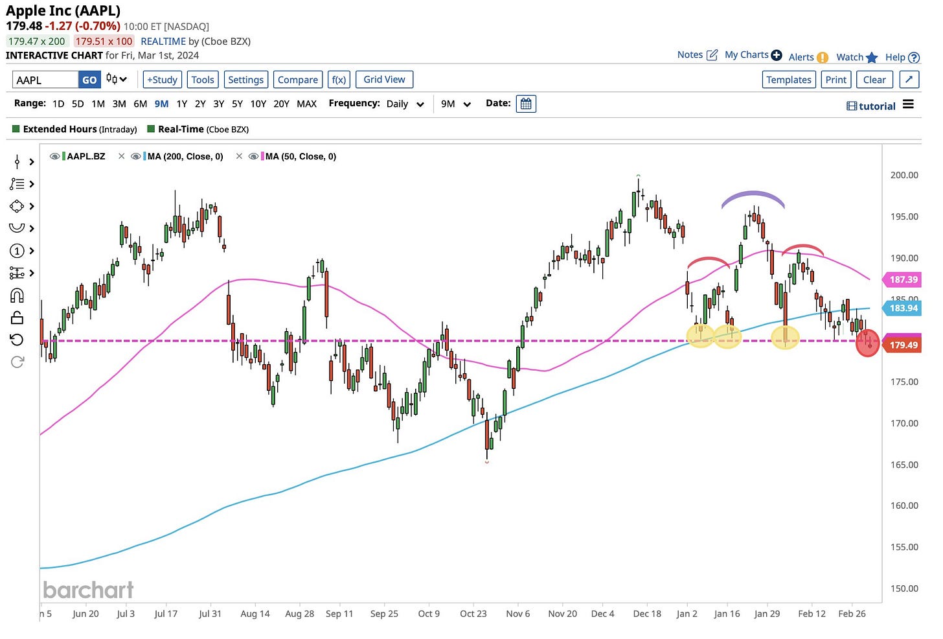
Task: Open the Frequency Daily dropdown
Action: (x=405, y=104)
